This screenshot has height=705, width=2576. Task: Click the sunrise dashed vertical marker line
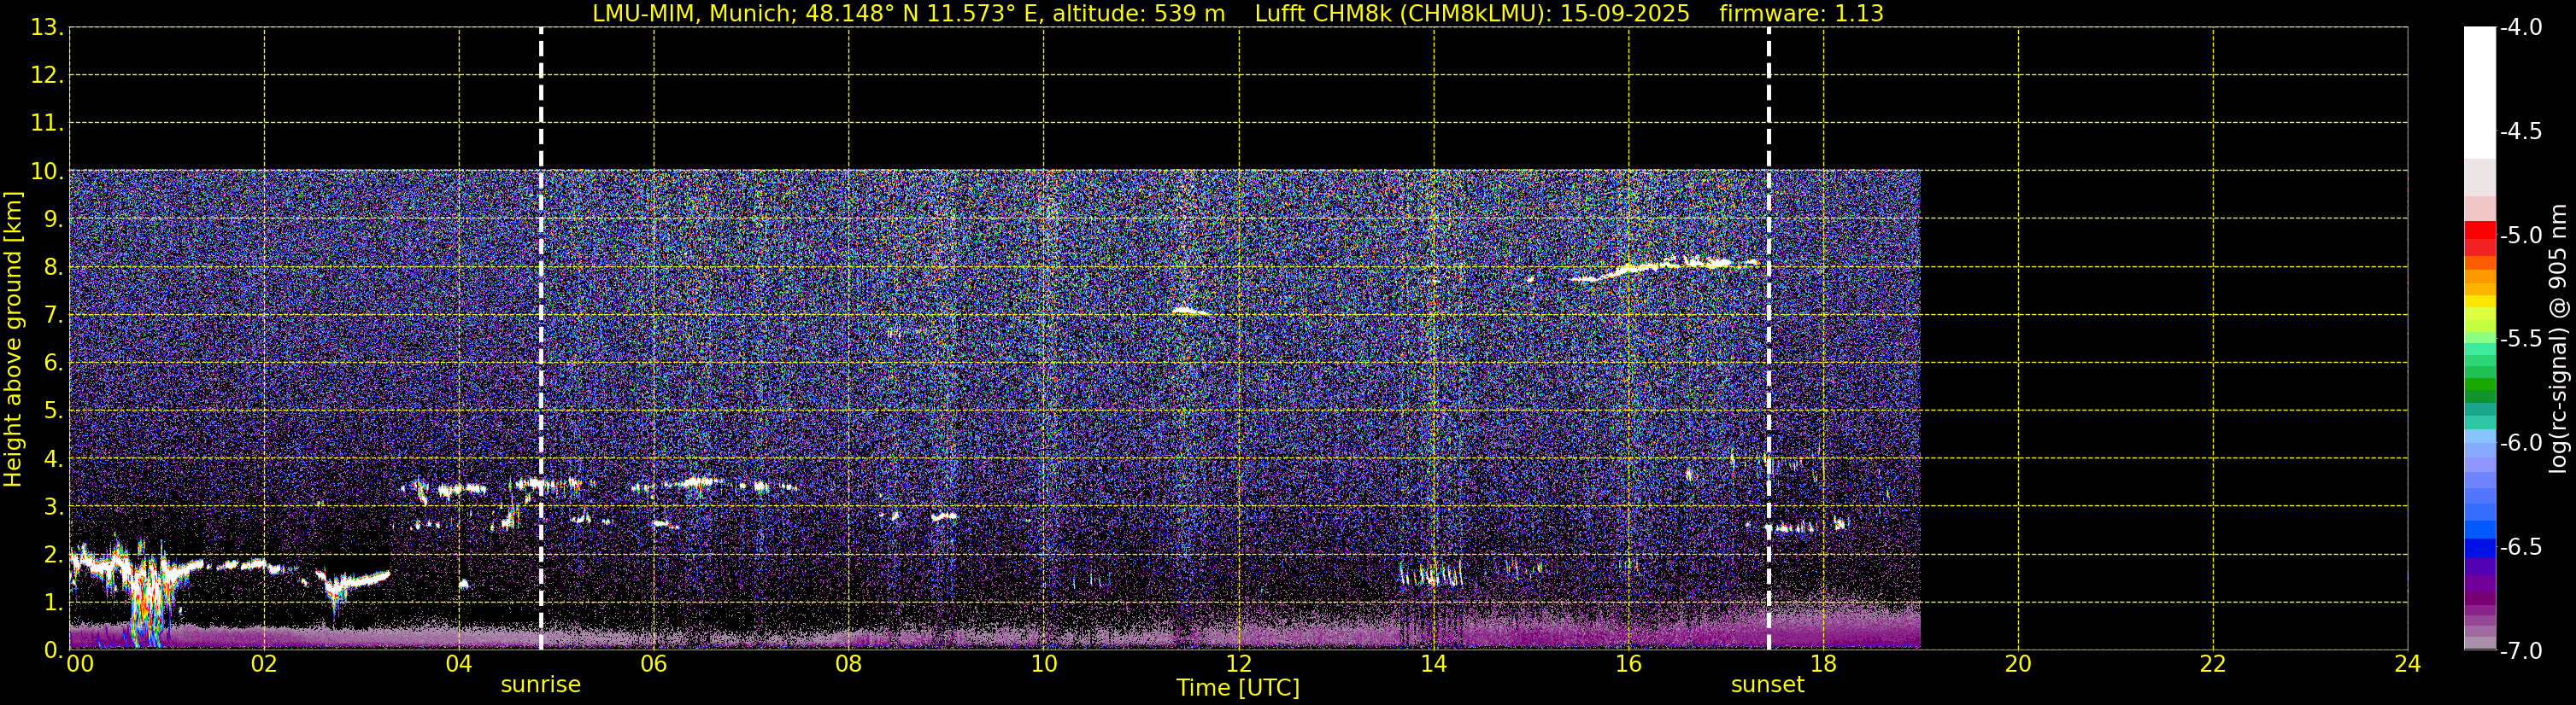(541, 339)
